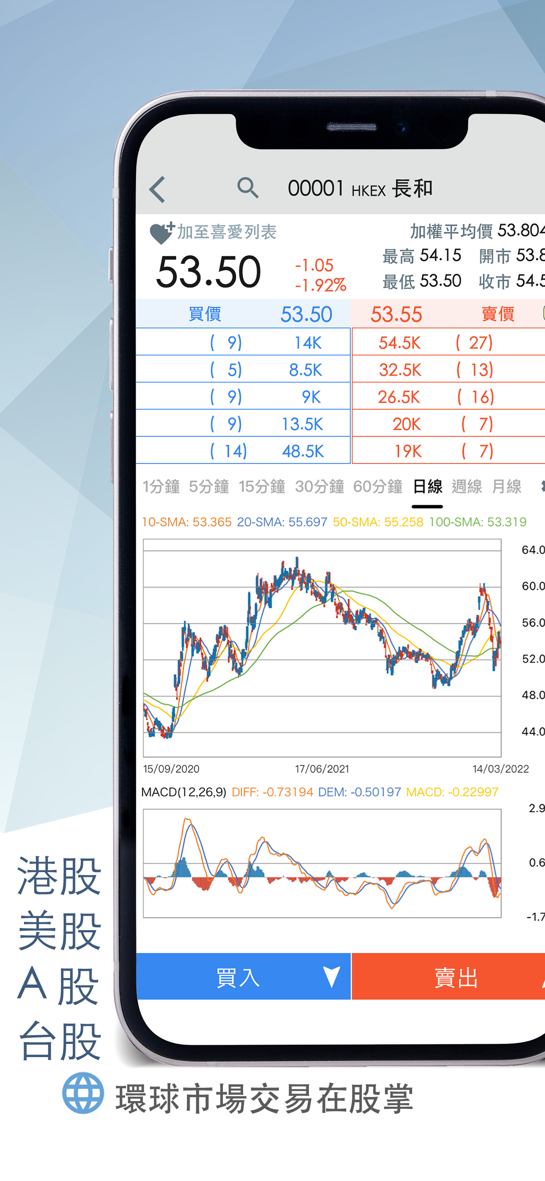Tap chart date 17/06/2021 label
The width and height of the screenshot is (545, 1181).
coord(322,769)
